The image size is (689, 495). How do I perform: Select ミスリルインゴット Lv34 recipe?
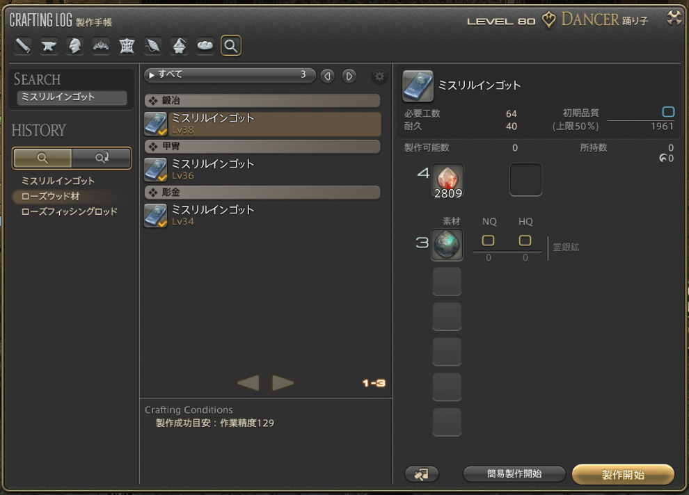point(262,215)
